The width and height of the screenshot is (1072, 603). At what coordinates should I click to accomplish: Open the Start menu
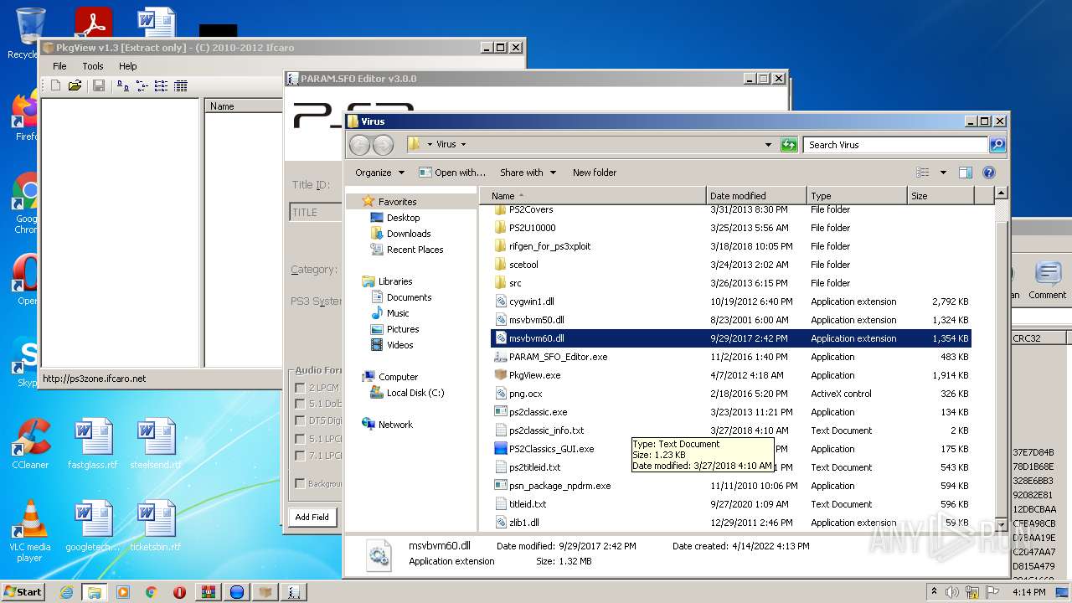tap(23, 591)
